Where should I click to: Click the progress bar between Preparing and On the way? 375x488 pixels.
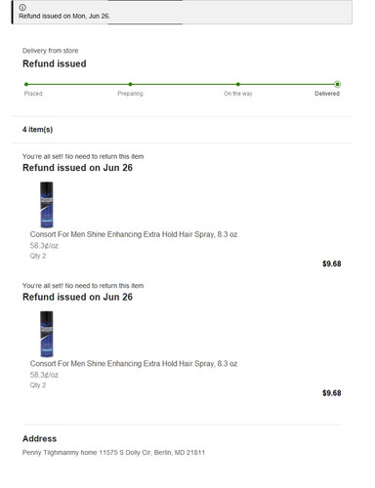185,84
